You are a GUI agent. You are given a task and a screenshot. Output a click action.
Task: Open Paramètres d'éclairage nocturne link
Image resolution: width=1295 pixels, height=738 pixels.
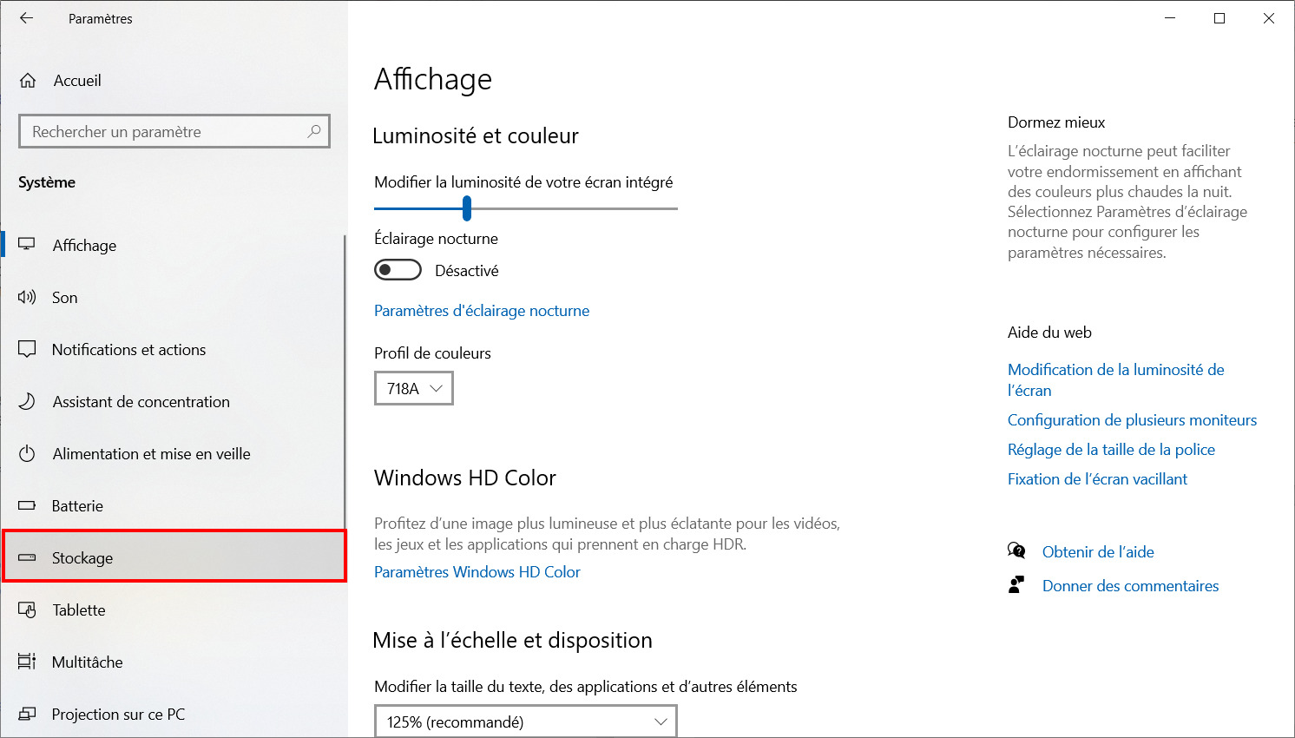click(482, 311)
